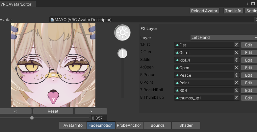
Task: Open the window's three-dot options menu
Action: coord(247,3)
